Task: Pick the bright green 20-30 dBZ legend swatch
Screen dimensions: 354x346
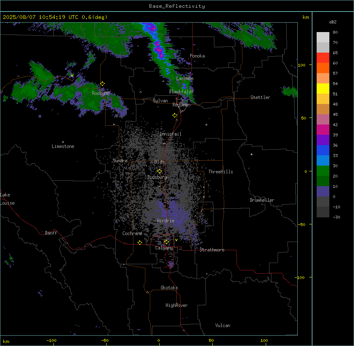Action: (x=323, y=171)
